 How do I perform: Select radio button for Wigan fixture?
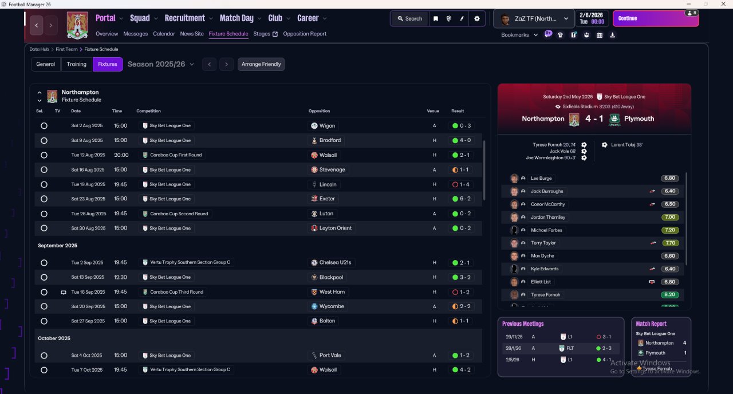44,125
